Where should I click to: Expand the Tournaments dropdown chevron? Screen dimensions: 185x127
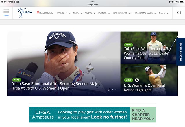(130, 13)
